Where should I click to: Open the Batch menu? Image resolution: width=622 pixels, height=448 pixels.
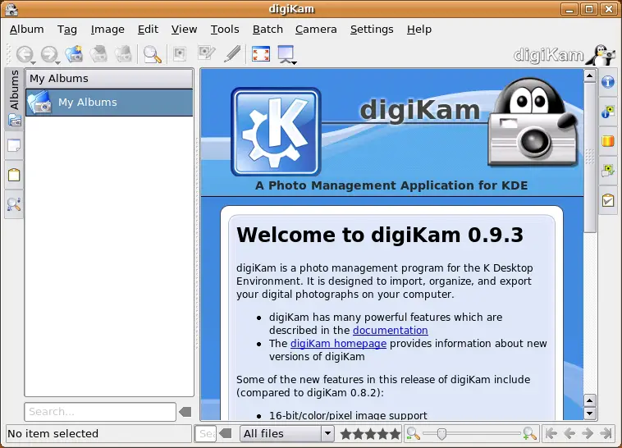click(x=268, y=30)
